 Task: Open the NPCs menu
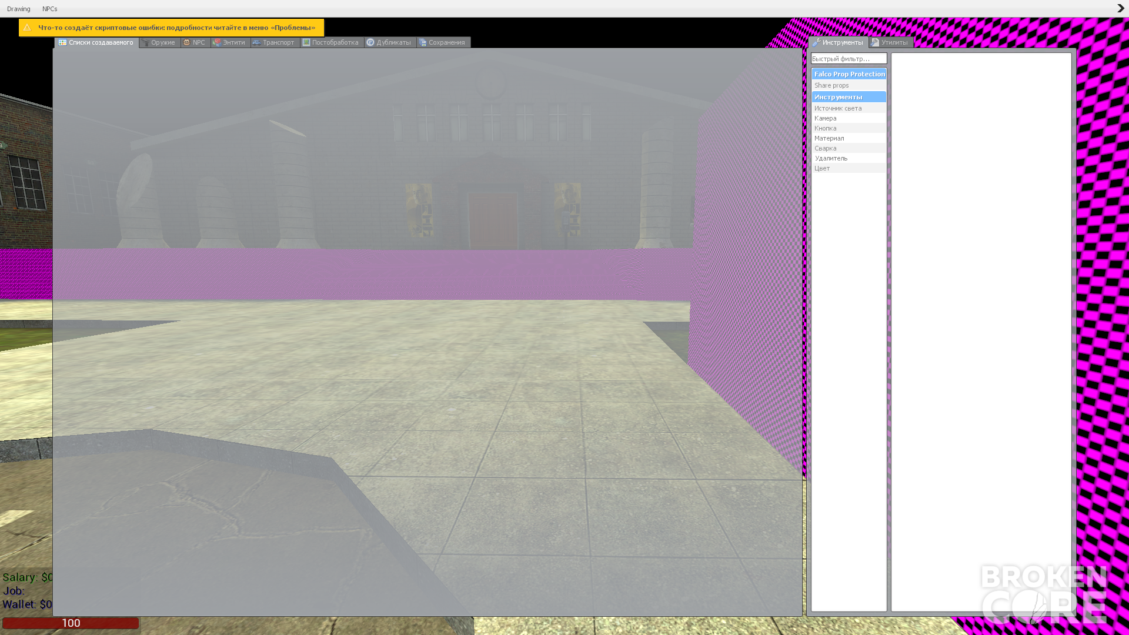50,9
